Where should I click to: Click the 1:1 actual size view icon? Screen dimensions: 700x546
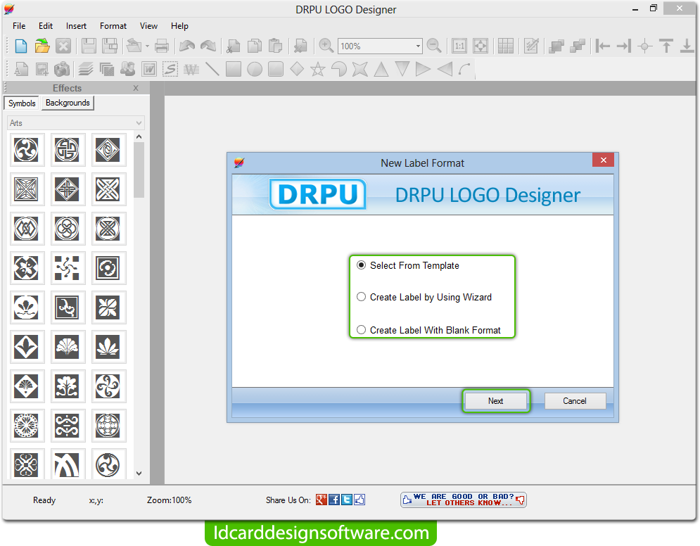tap(459, 45)
